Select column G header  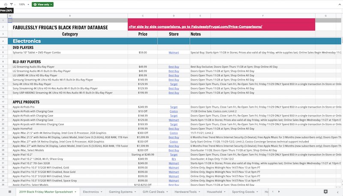(325, 16)
